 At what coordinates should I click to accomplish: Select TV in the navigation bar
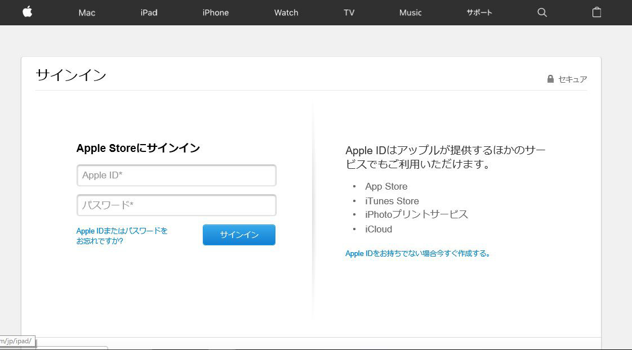coord(349,12)
